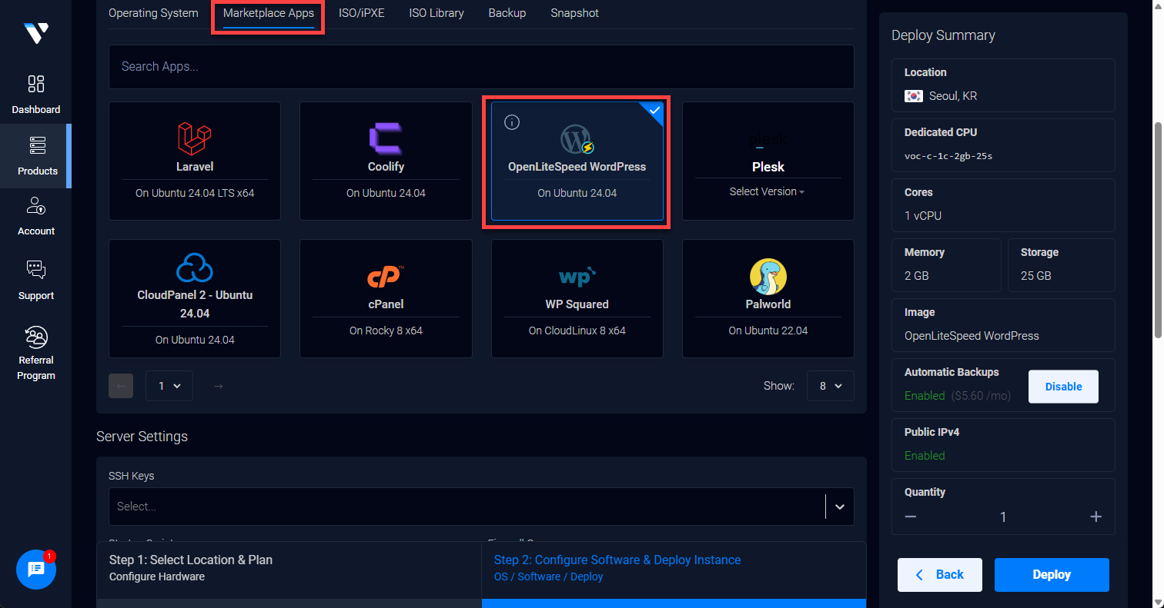This screenshot has width=1164, height=608.
Task: Select the WP Squared app card
Action: coord(577,299)
